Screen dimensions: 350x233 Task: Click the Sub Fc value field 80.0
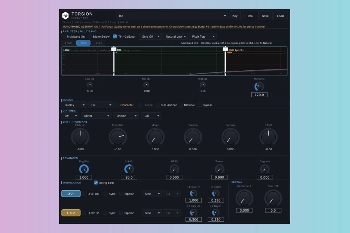(129, 177)
